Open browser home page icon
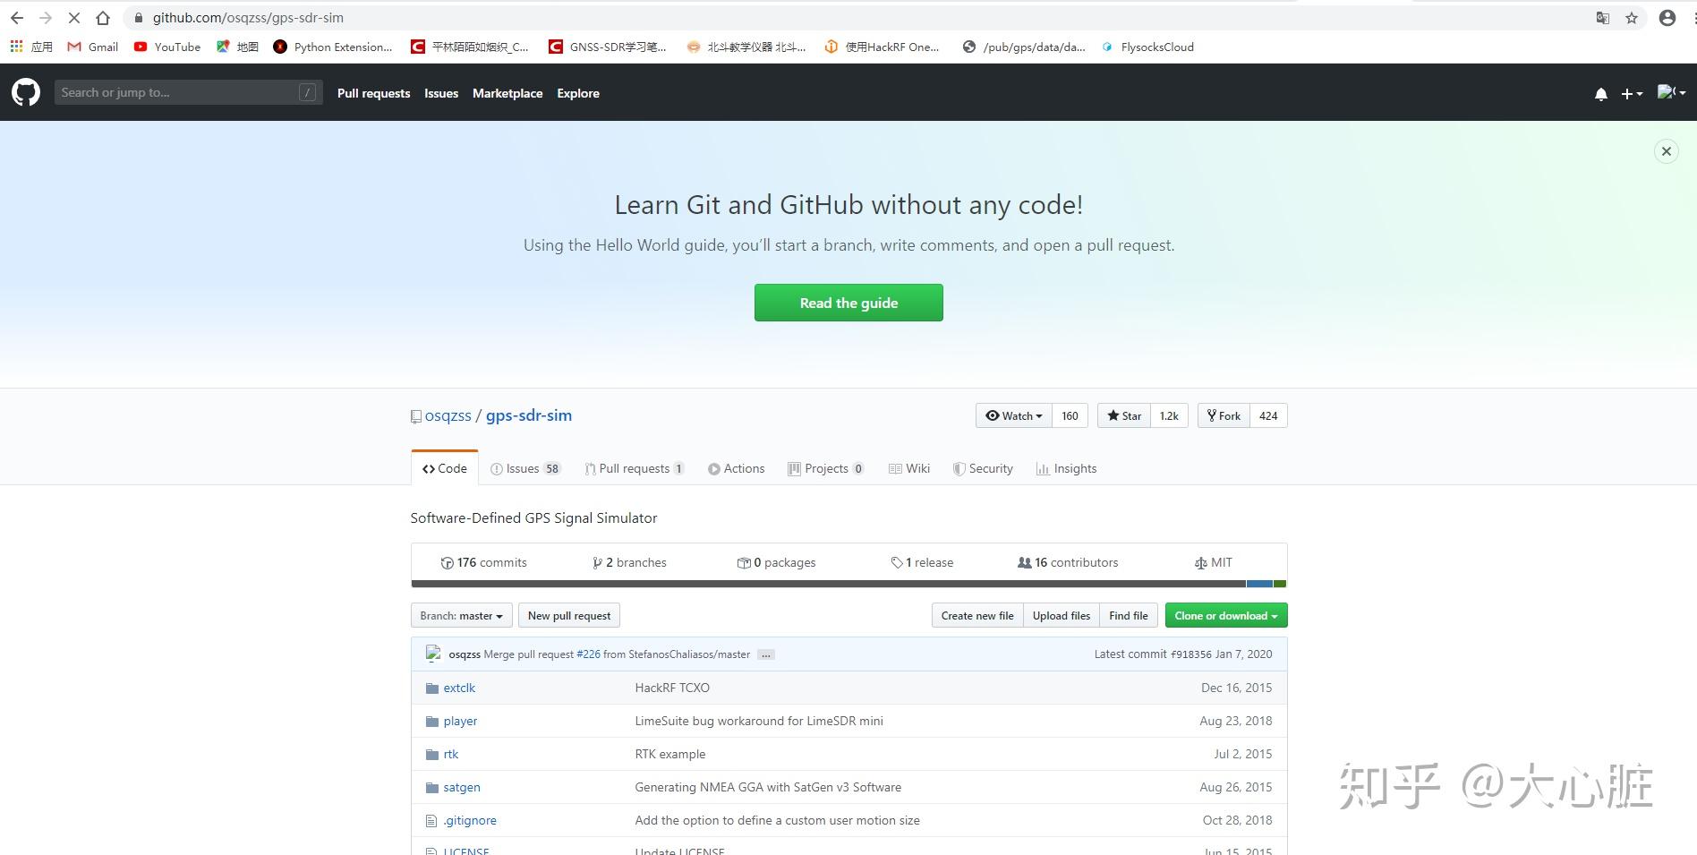Viewport: 1697px width, 855px height. point(103,18)
